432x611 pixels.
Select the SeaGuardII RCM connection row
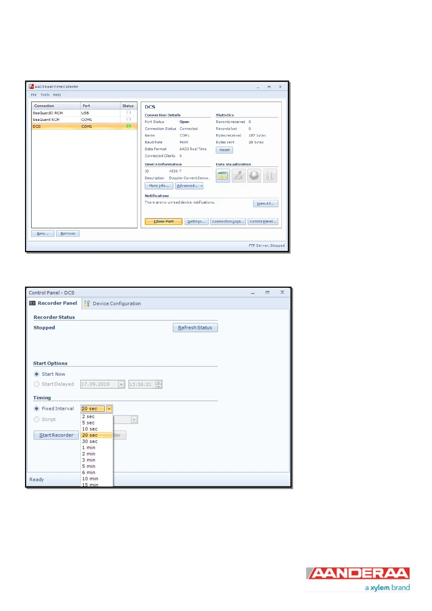pos(84,113)
